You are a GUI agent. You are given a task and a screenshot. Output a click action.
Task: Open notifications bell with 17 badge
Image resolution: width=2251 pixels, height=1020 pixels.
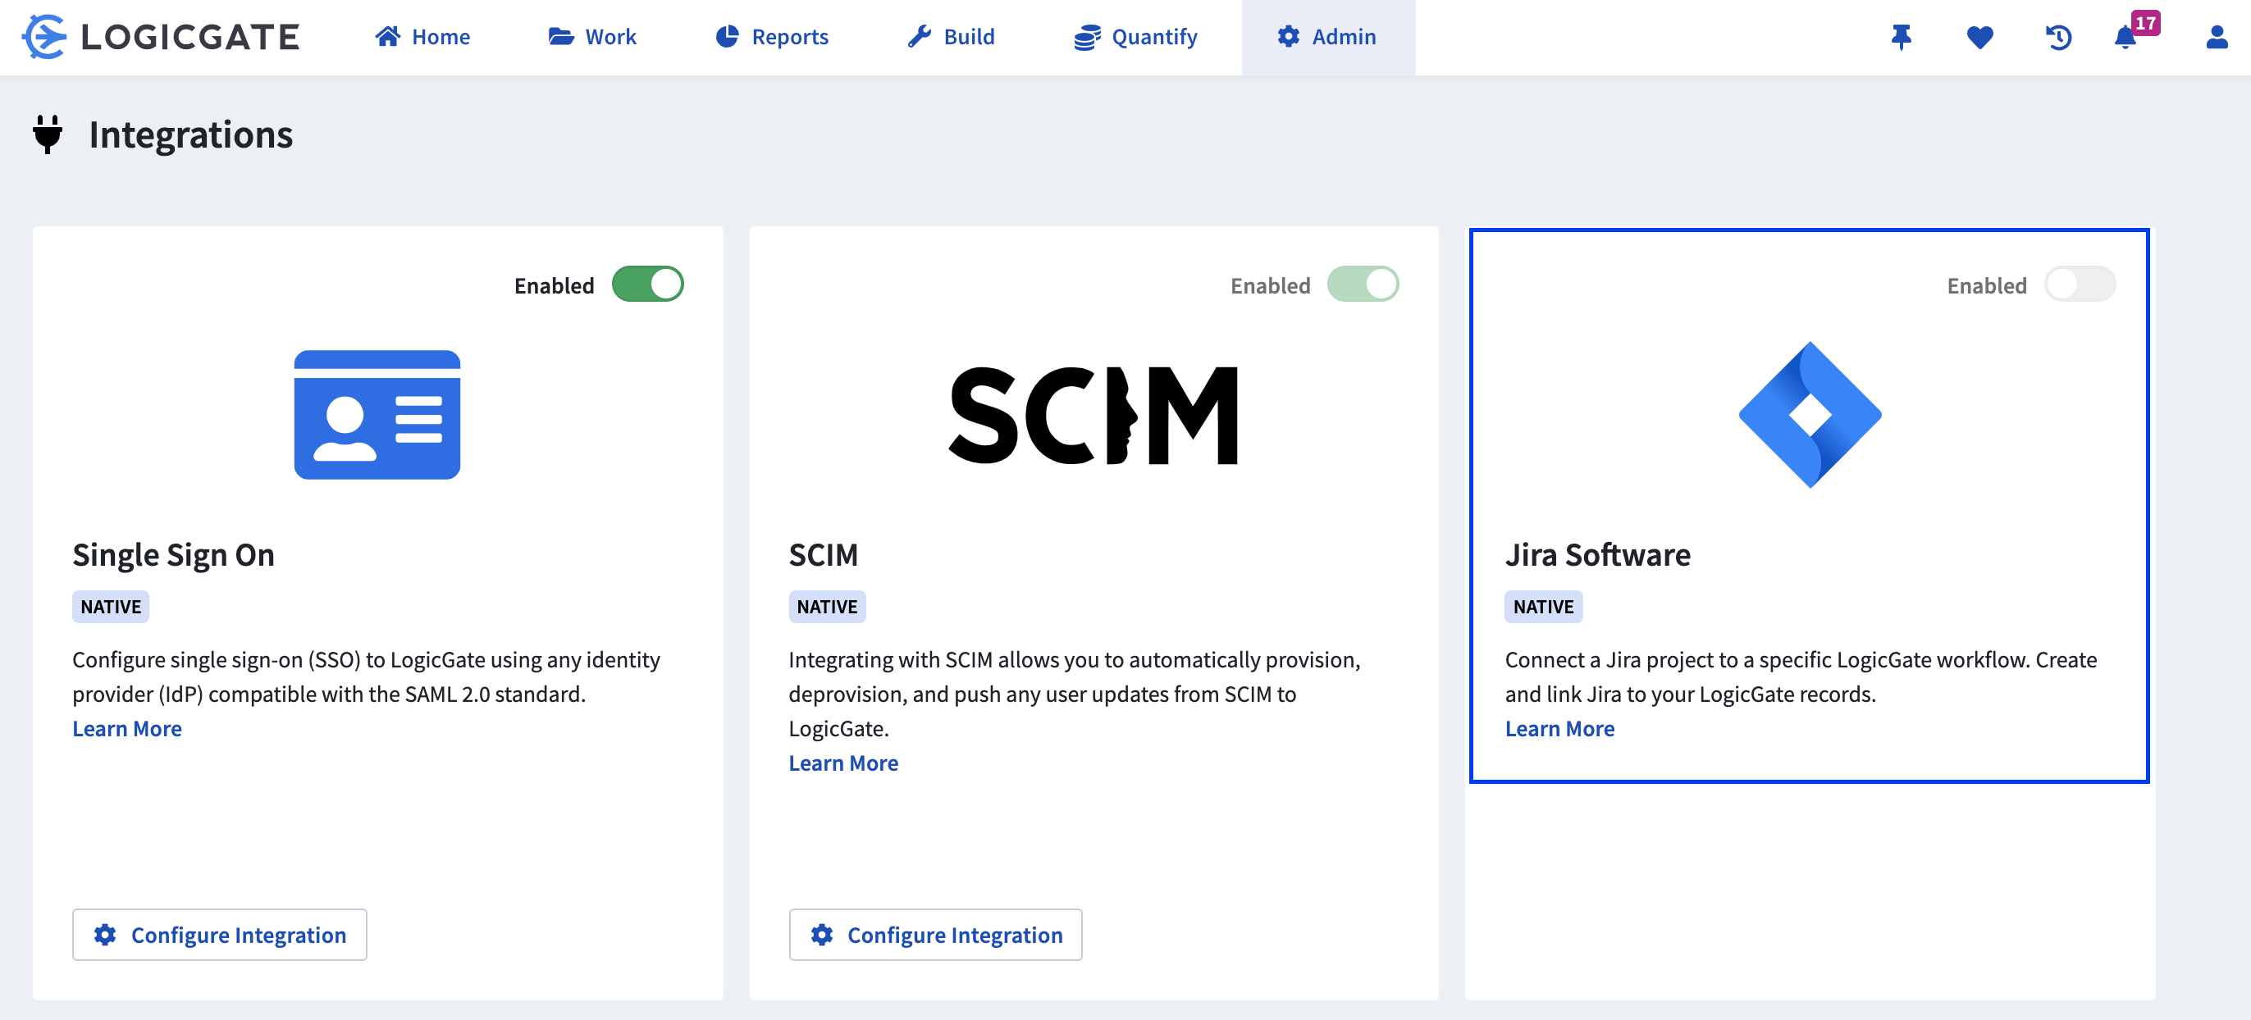click(x=2125, y=37)
